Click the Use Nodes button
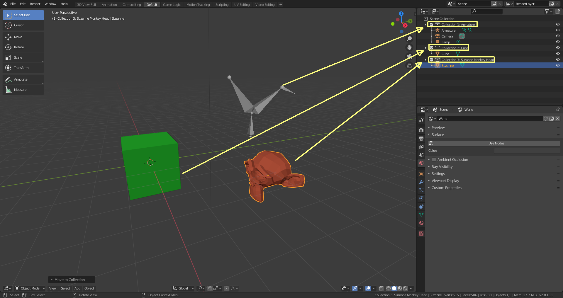563x298 pixels. tap(496, 143)
